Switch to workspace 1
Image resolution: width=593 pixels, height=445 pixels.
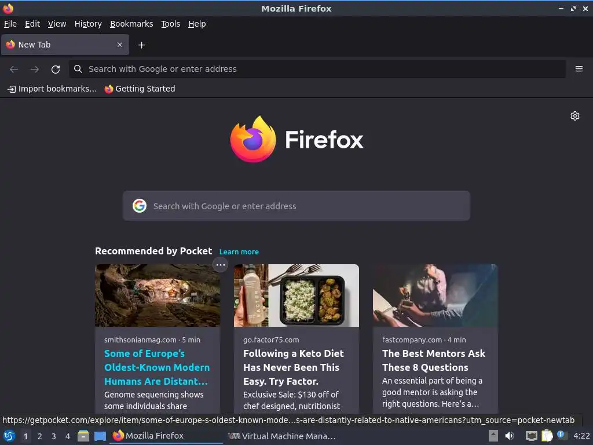pyautogui.click(x=25, y=436)
